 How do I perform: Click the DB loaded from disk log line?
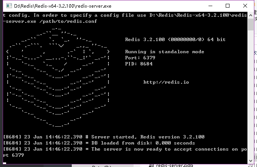click(x=99, y=143)
